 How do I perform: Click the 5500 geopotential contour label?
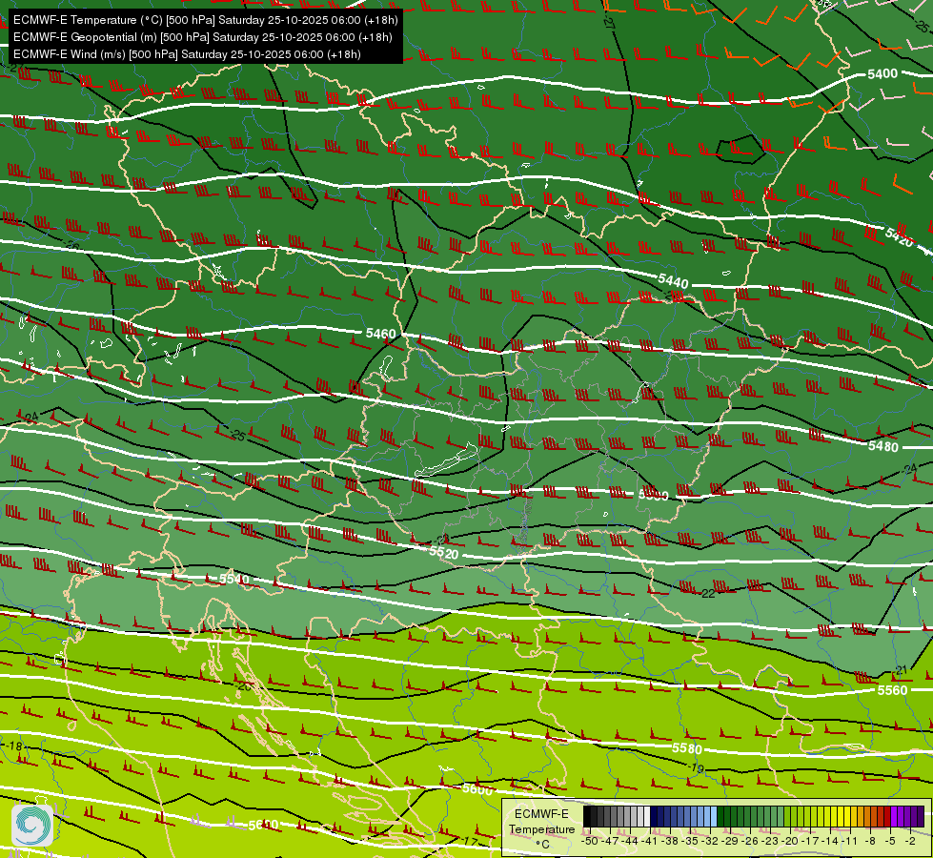654,495
